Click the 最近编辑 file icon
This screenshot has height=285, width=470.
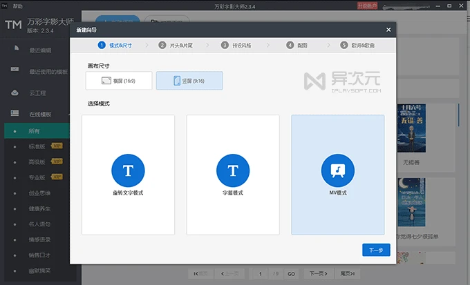point(16,48)
